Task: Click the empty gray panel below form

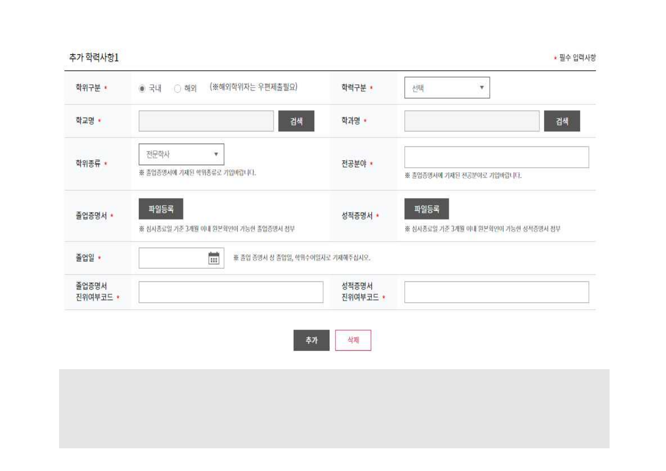Action: click(334, 408)
